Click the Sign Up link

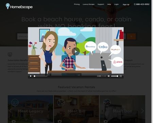point(126,4)
